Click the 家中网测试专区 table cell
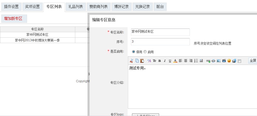Viewport: 257px width, 116px height. (x=37, y=35)
